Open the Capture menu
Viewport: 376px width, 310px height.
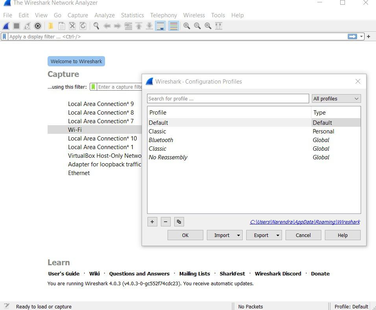[x=78, y=15]
